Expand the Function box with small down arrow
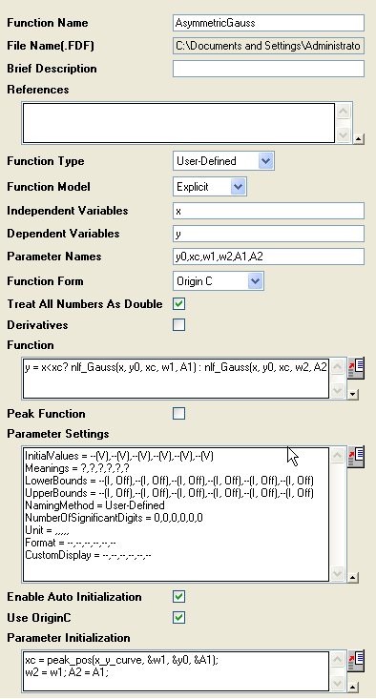This screenshot has height=699, width=376. [x=353, y=395]
